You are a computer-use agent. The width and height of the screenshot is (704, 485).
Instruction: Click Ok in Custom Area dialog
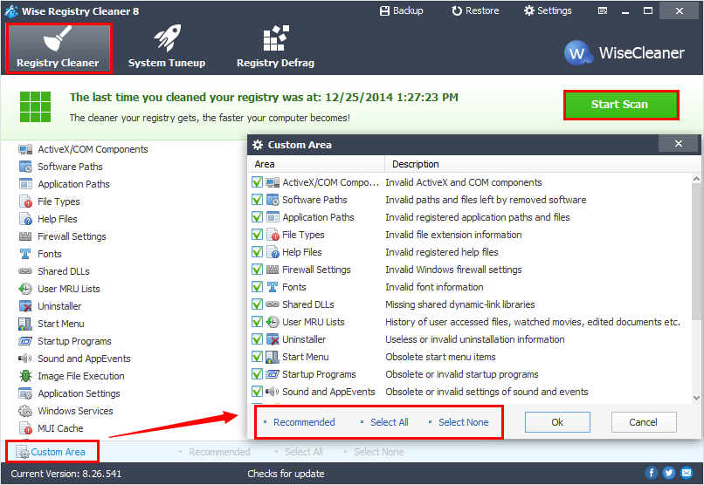pos(557,422)
